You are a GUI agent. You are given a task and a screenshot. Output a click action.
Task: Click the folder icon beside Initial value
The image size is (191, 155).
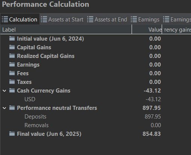[12, 38]
